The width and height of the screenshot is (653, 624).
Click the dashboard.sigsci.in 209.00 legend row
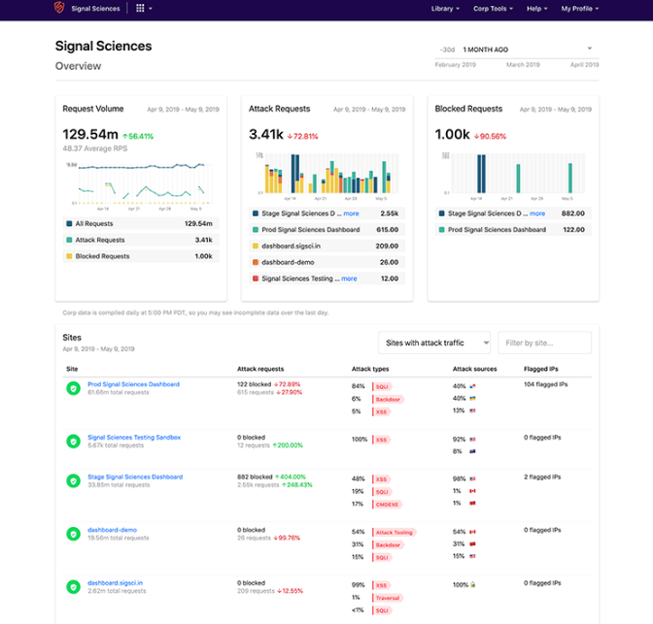coord(326,246)
